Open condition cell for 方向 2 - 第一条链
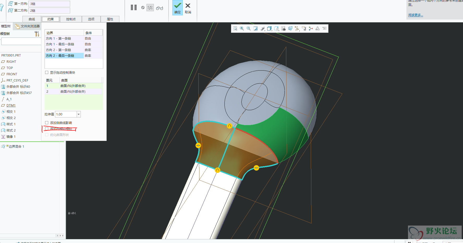 coord(93,50)
